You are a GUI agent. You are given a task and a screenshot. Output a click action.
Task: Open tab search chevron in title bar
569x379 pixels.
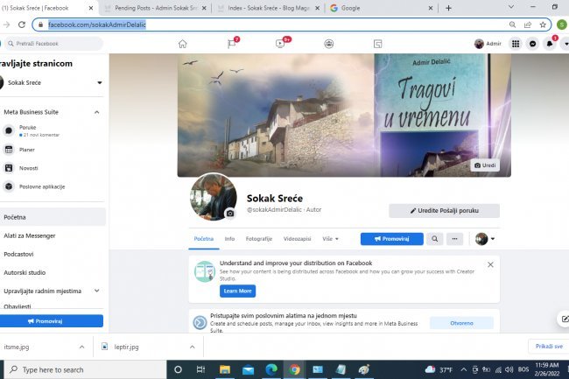pyautogui.click(x=511, y=7)
